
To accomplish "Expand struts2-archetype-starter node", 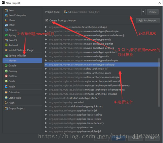I will click(x=46, y=98).
